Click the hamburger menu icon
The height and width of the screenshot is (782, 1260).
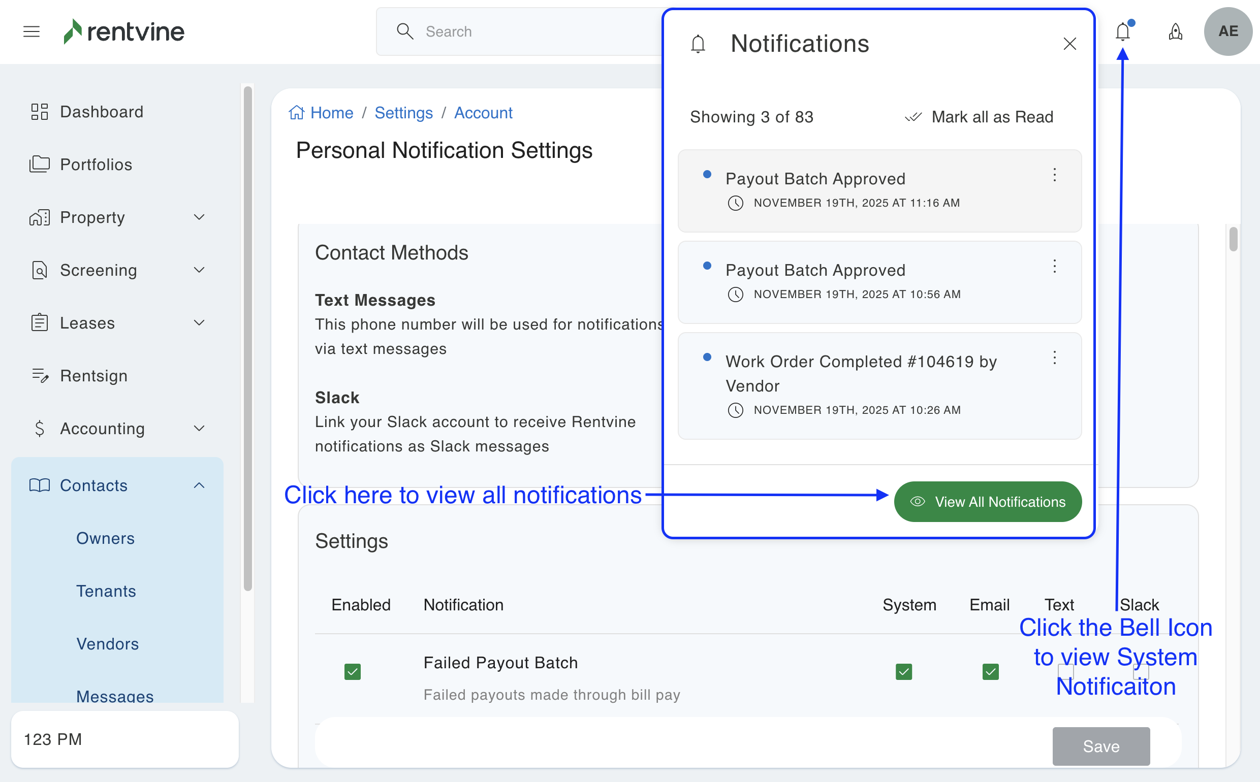(x=31, y=31)
